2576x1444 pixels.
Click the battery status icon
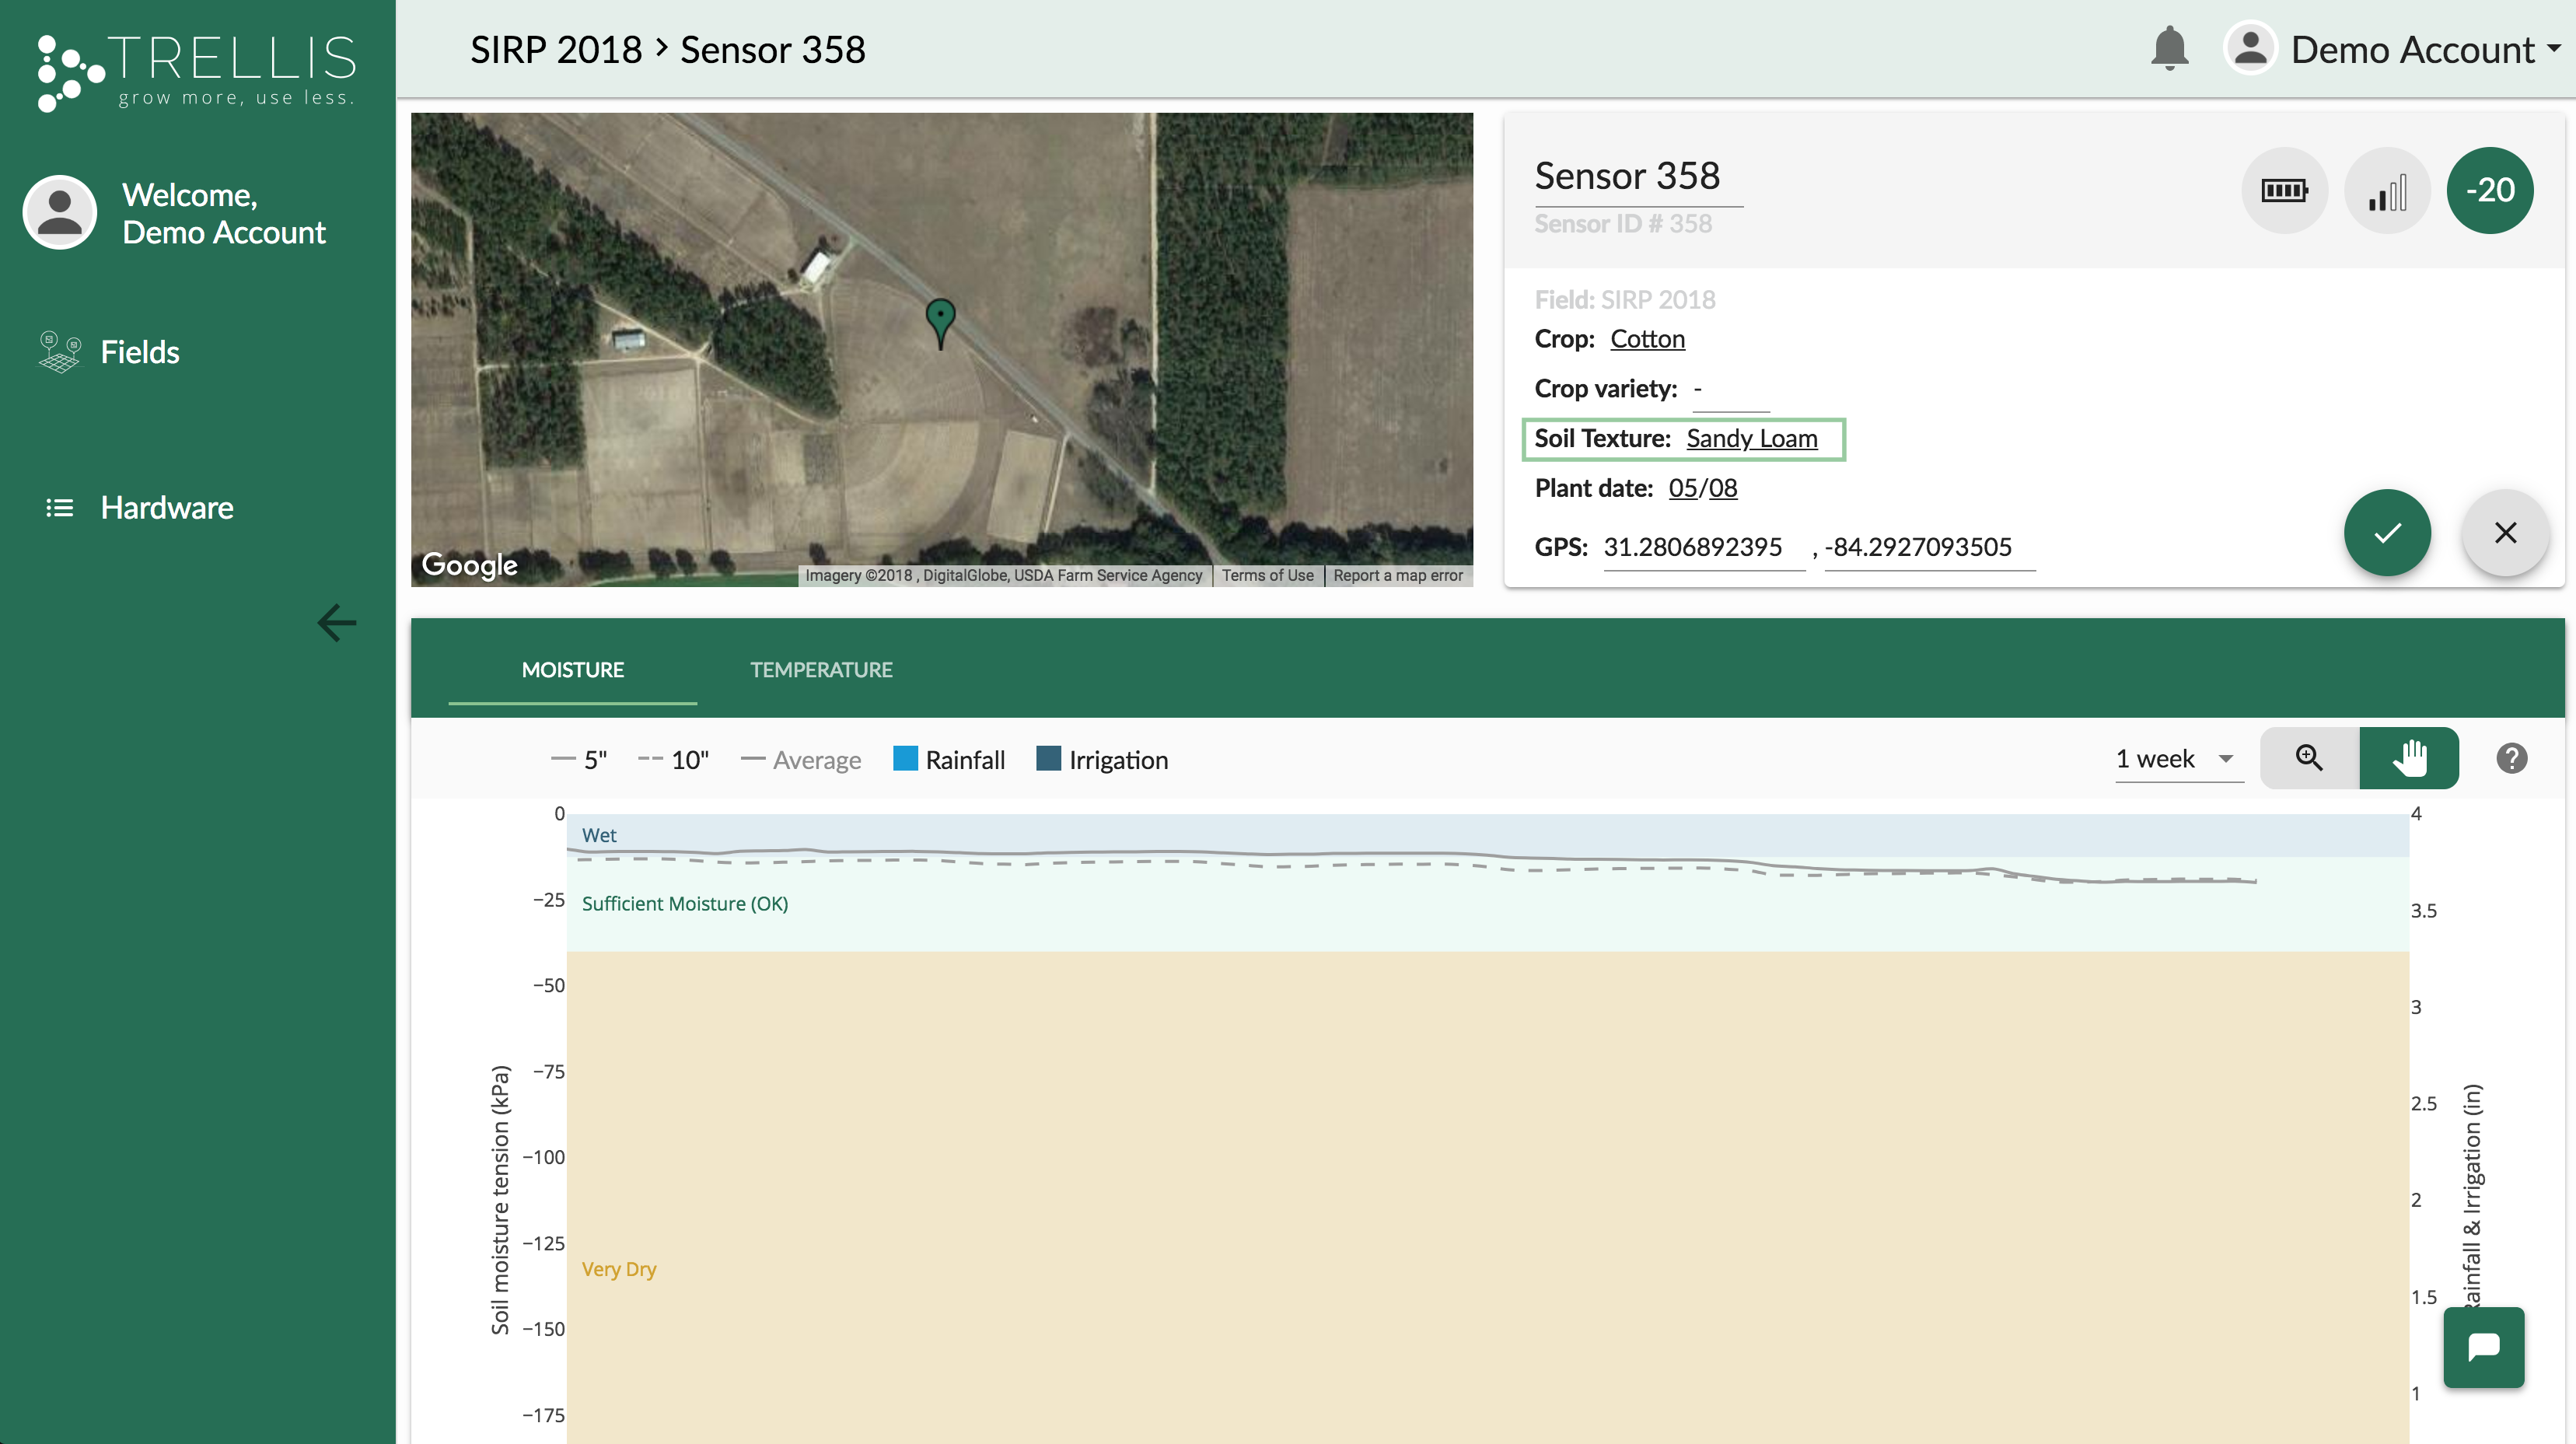[x=2284, y=190]
